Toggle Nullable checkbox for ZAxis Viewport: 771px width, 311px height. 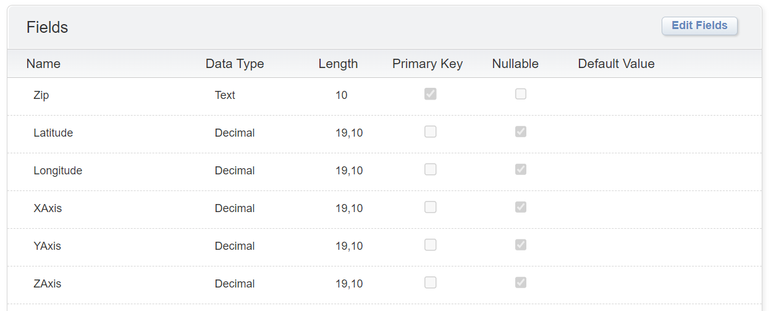click(521, 283)
